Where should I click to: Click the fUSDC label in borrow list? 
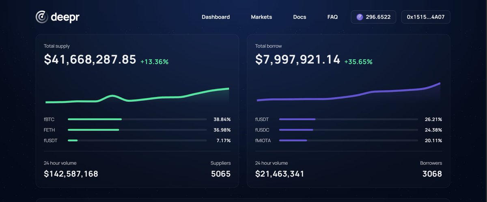coord(262,130)
